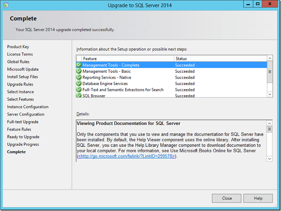Viewport: 281px width, 211px height.
Task: Click green check icon beside Management Tools - Basic
Action: 79,71
